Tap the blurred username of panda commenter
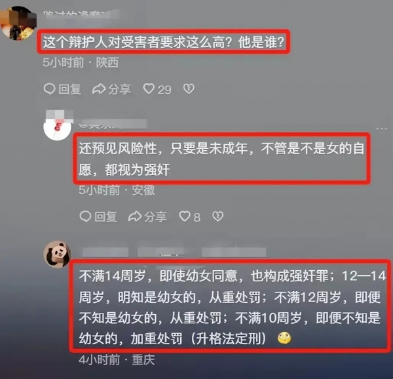 coord(174,252)
